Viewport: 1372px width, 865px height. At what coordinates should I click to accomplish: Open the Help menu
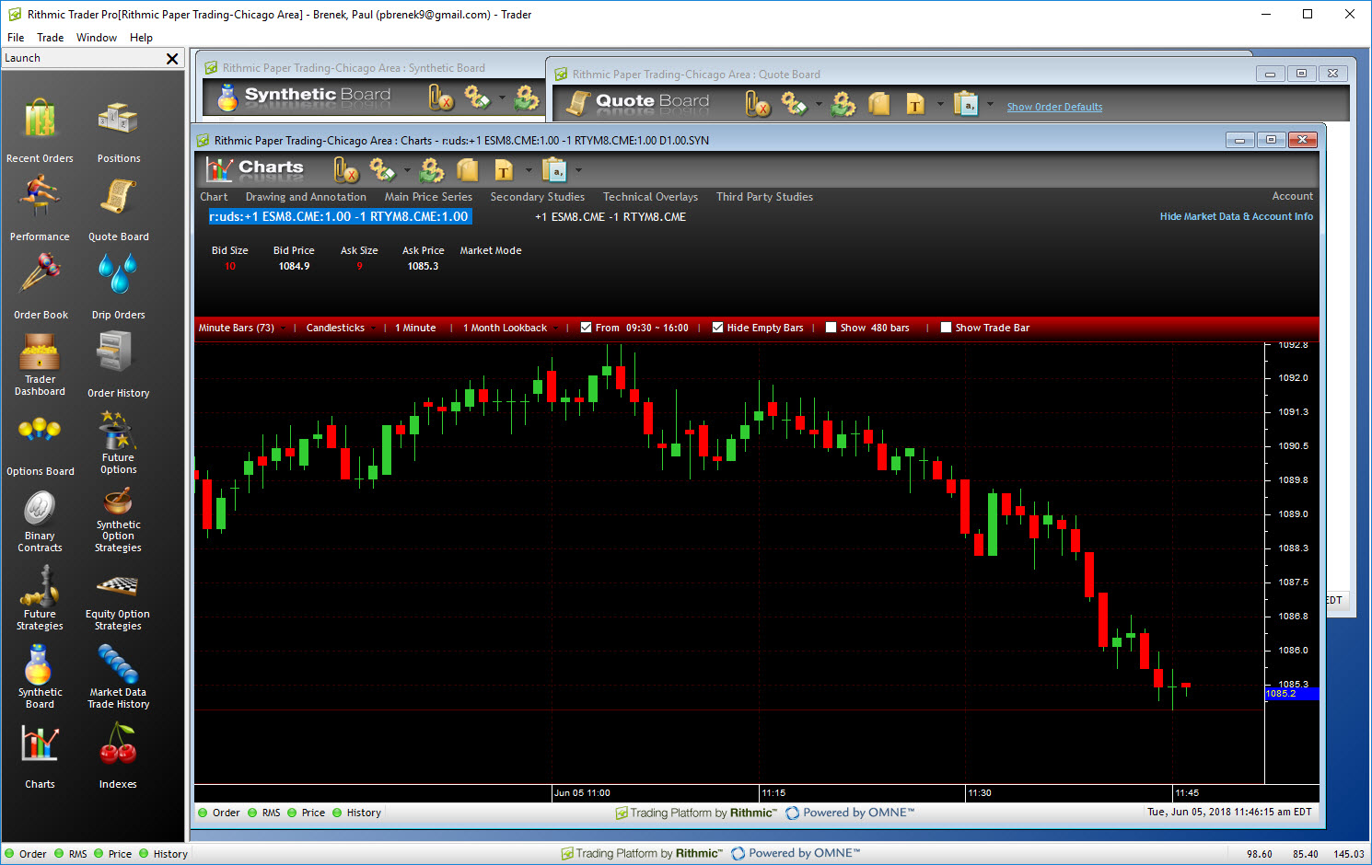pyautogui.click(x=141, y=38)
